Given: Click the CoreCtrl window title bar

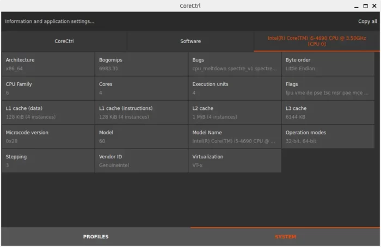Looking at the screenshot, I should pos(190,6).
